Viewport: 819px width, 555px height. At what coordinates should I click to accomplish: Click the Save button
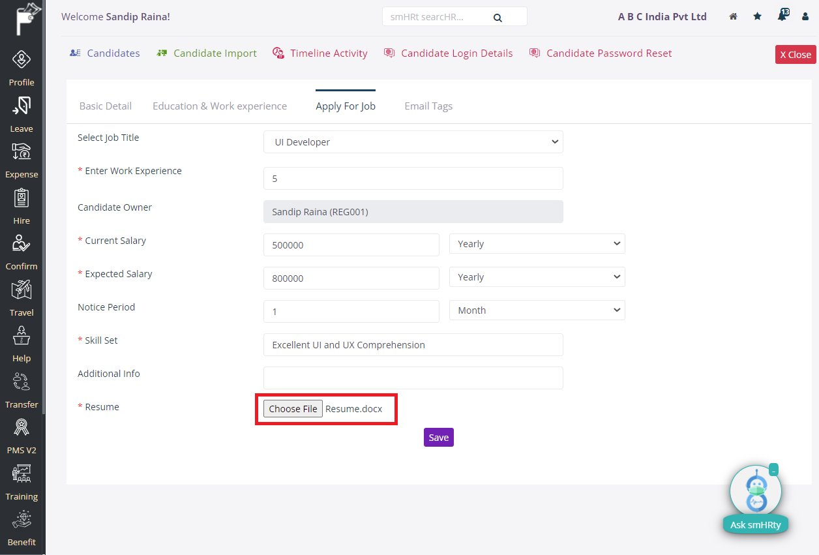coord(438,437)
